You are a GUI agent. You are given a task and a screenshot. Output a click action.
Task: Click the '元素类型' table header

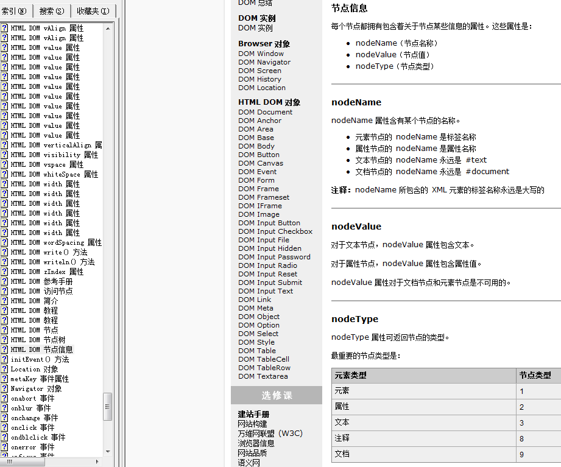[423, 376]
